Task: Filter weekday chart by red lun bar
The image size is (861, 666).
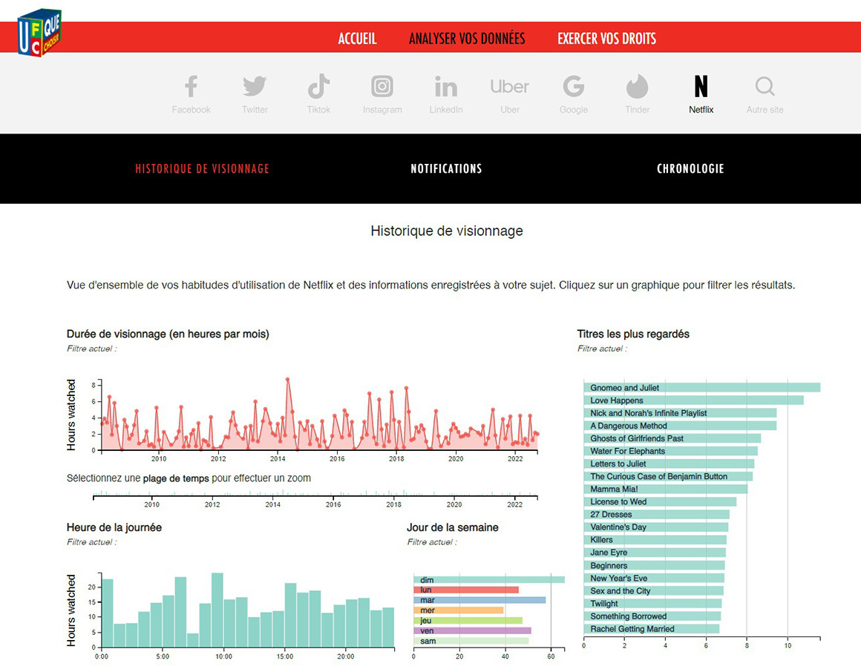Action: tap(465, 590)
